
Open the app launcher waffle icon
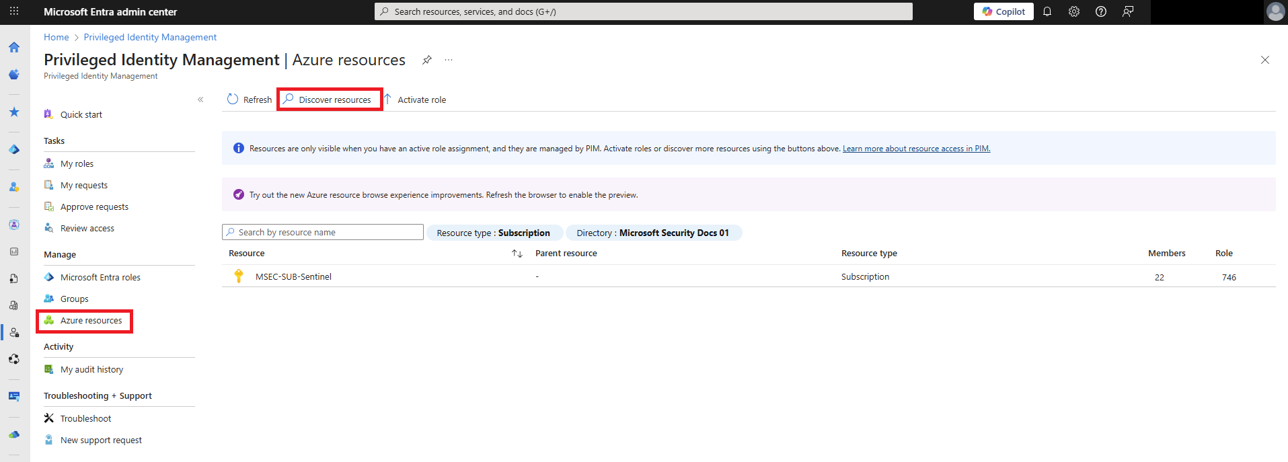[x=14, y=11]
